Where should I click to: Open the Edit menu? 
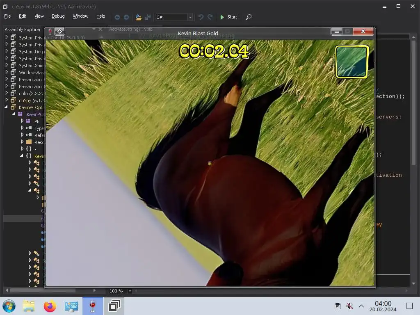tap(23, 16)
